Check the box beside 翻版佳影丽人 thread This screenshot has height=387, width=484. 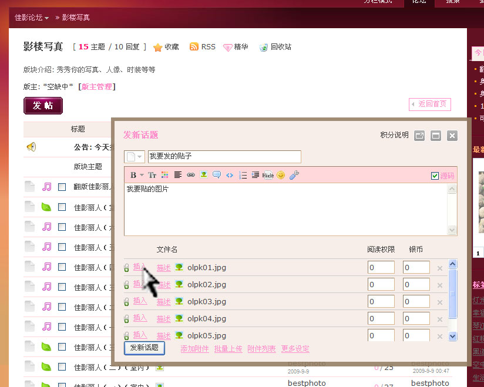pyautogui.click(x=62, y=187)
